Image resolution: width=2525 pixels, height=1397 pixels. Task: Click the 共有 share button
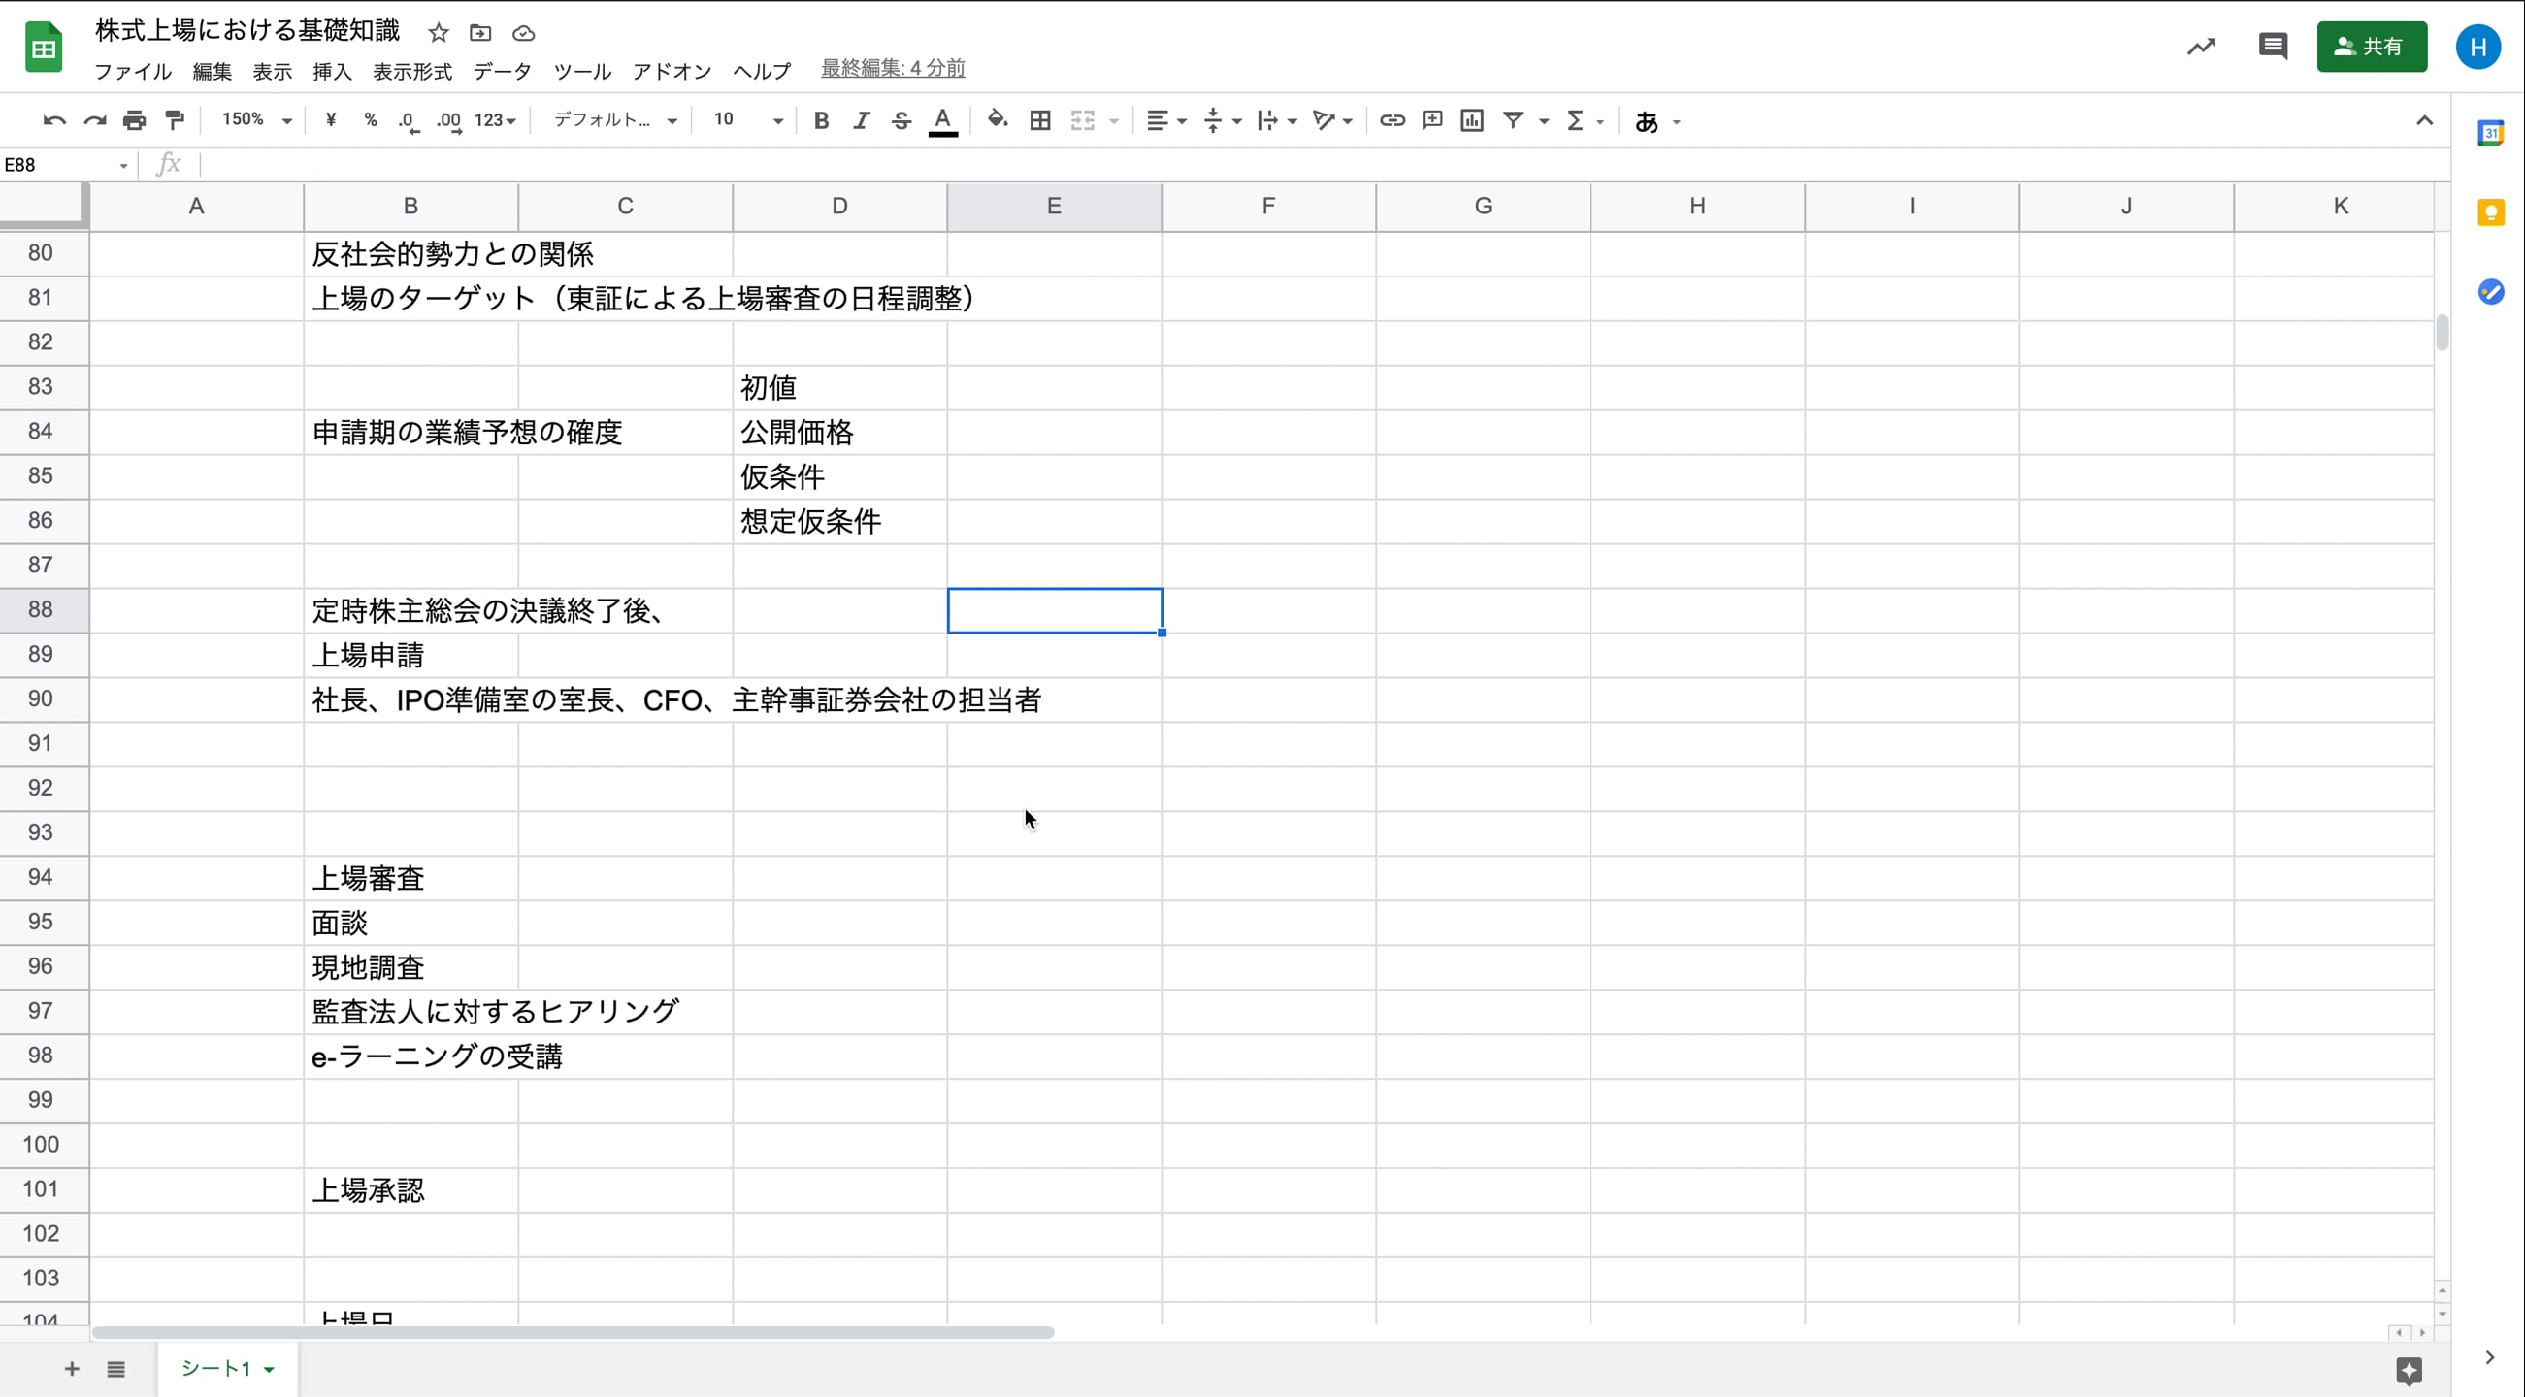click(2371, 46)
